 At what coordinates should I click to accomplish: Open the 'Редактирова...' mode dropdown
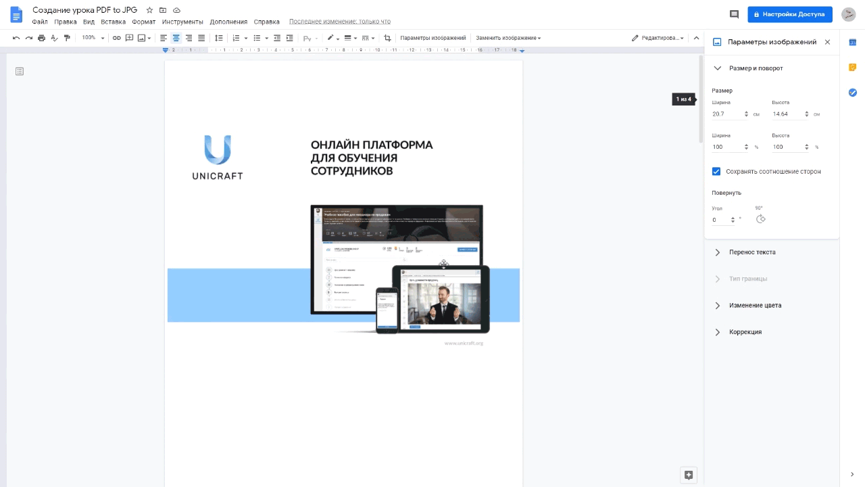658,38
